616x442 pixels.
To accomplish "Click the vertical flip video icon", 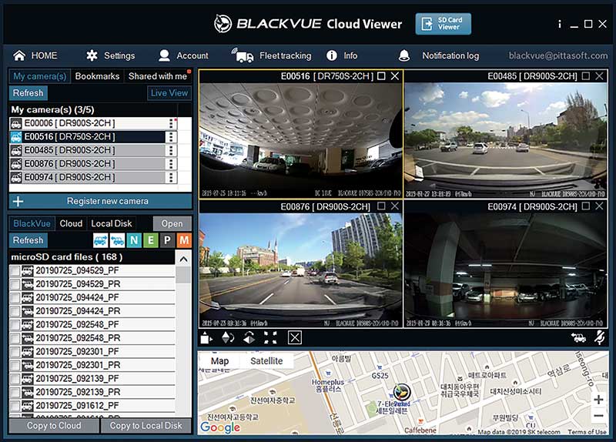I will (227, 337).
